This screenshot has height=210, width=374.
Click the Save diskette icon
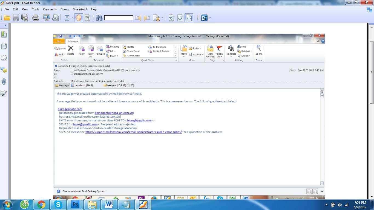point(16,18)
